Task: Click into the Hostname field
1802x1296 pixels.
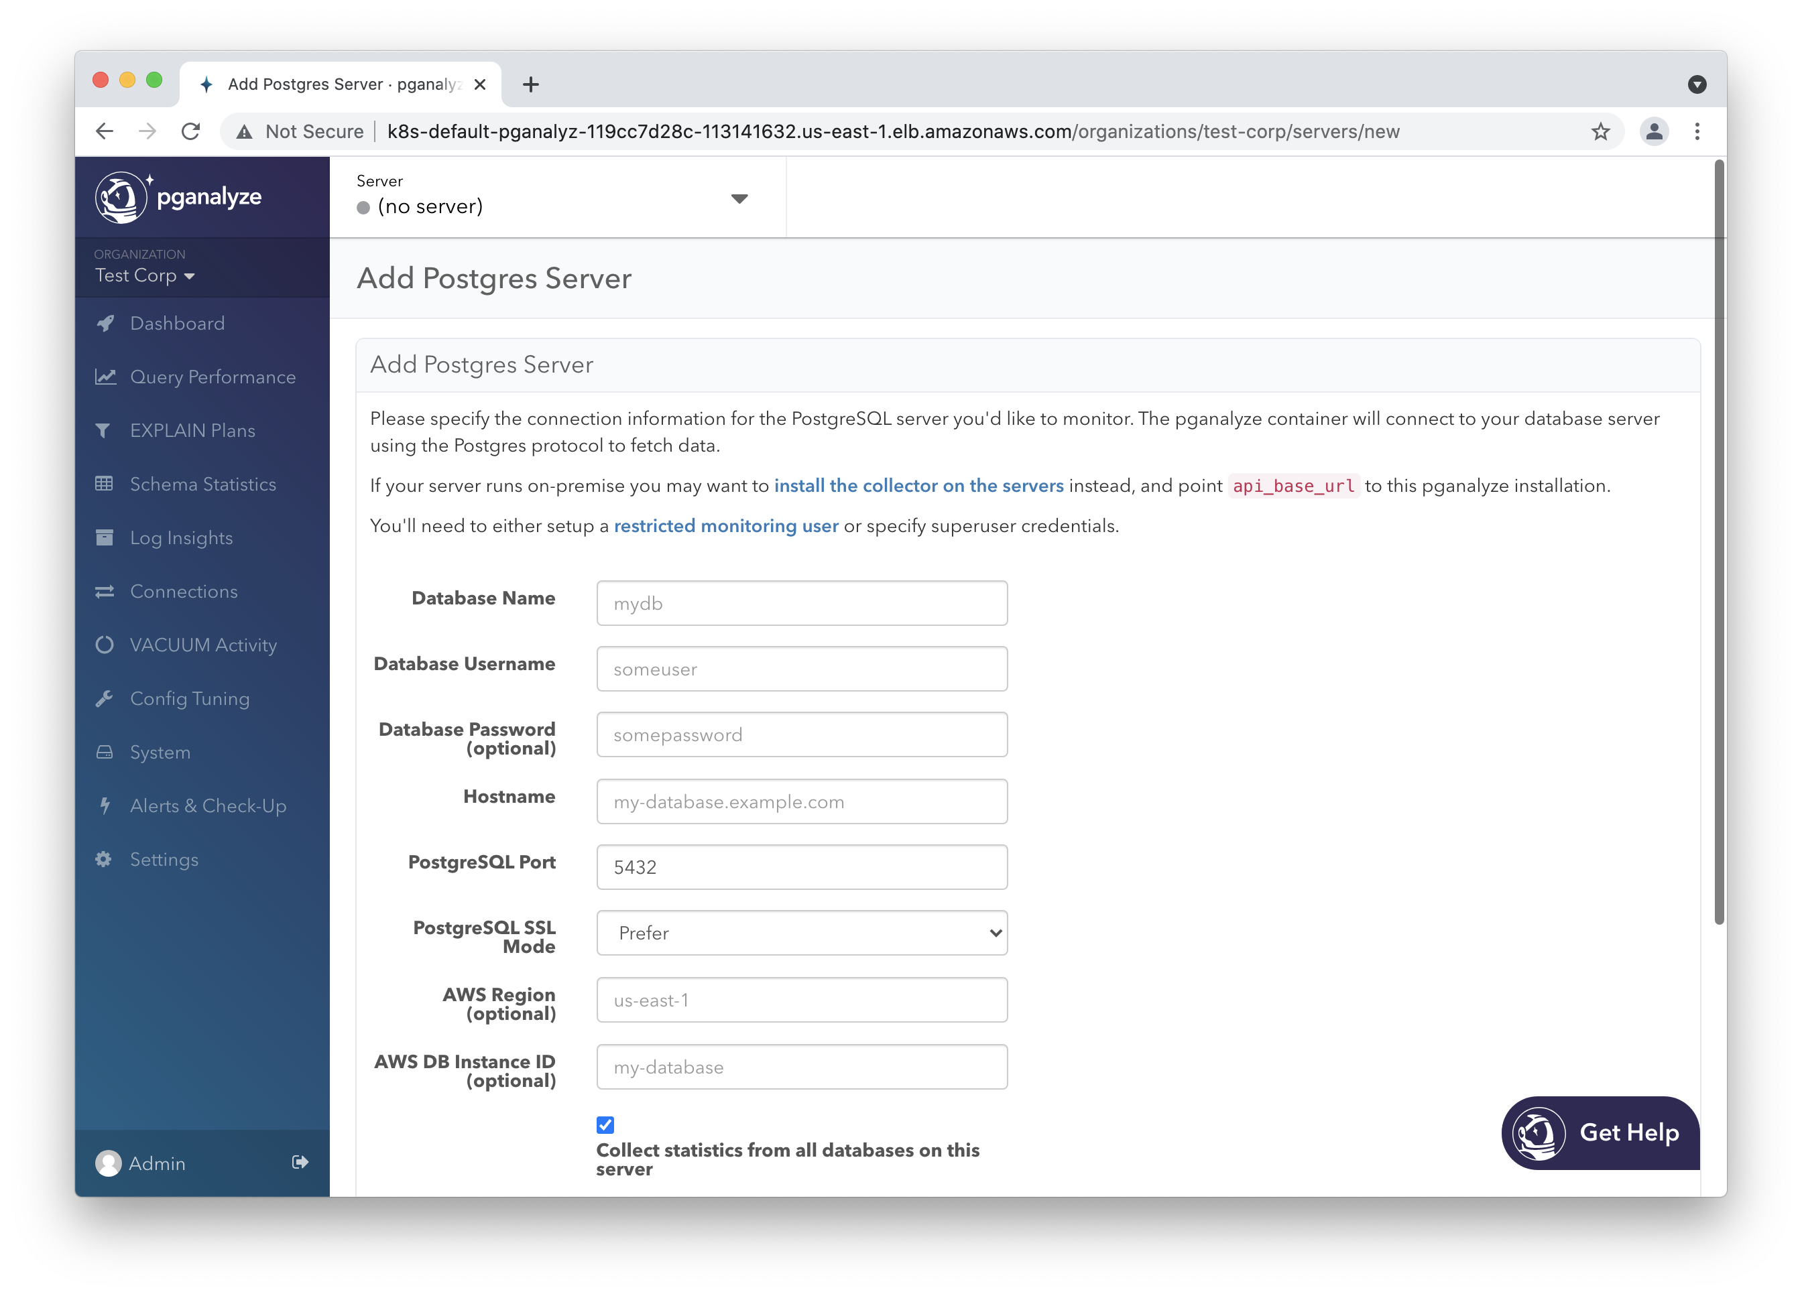Action: point(802,801)
